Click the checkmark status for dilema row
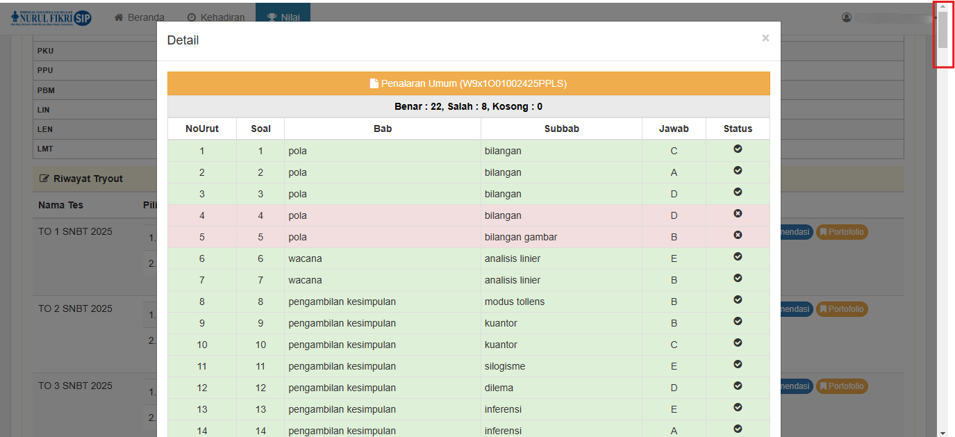 738,386
